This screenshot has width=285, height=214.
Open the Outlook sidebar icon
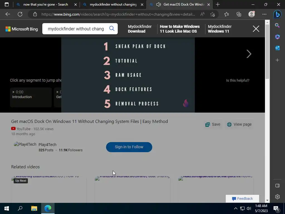click(277, 48)
